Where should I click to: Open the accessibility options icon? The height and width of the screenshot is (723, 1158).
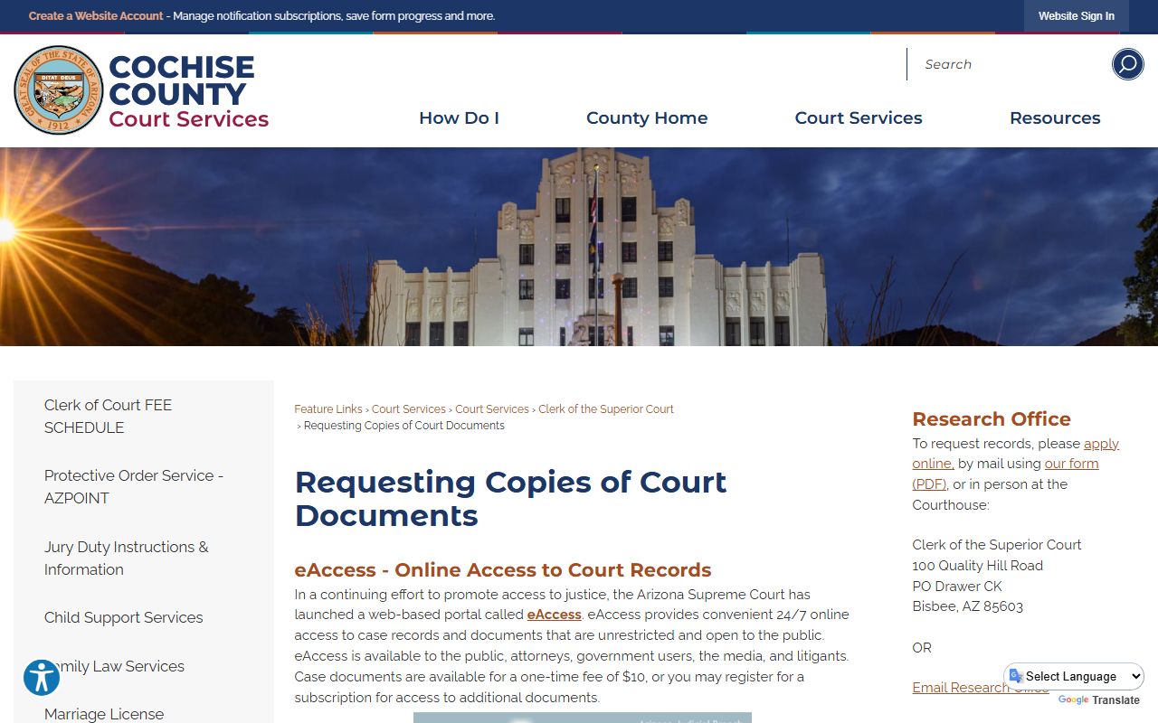click(x=42, y=677)
